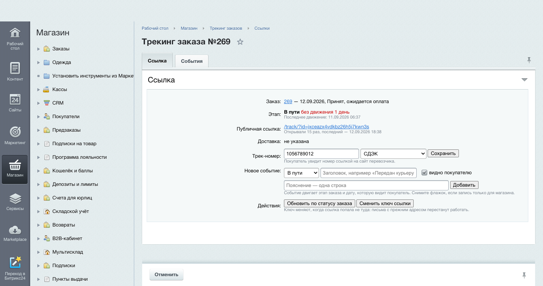Open the carrier dropdown showing СДЭК
Viewport: 543px width, 286px height.
pos(393,154)
